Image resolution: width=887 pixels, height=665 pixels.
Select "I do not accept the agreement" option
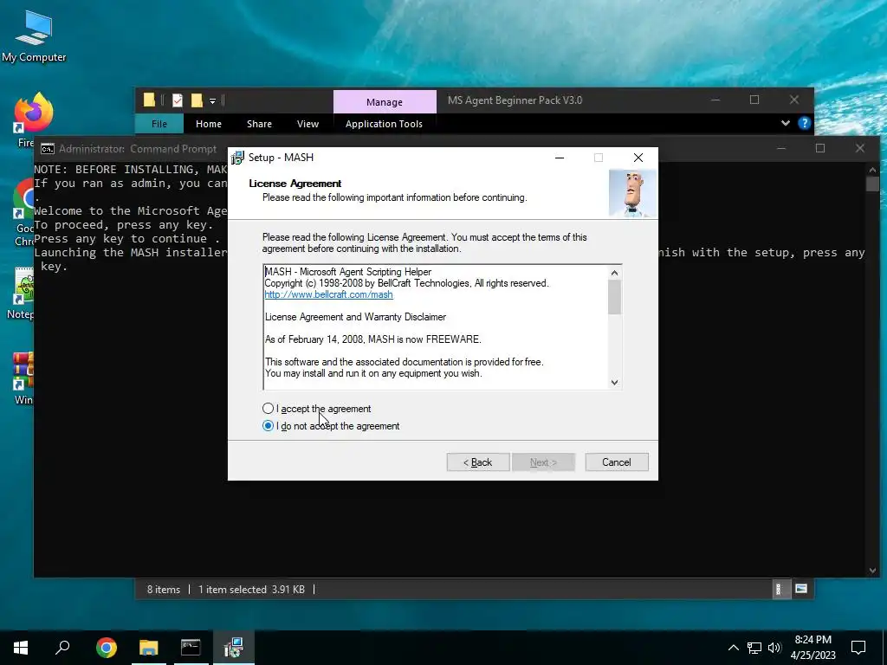pos(269,426)
